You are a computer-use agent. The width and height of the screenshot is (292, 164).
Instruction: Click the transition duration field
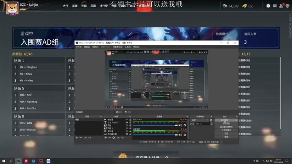pos(203,124)
